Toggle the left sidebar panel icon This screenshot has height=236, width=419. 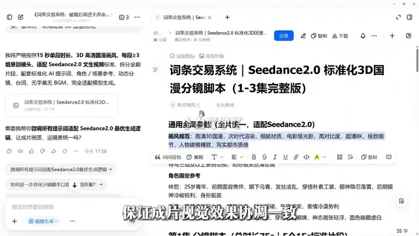(9, 17)
